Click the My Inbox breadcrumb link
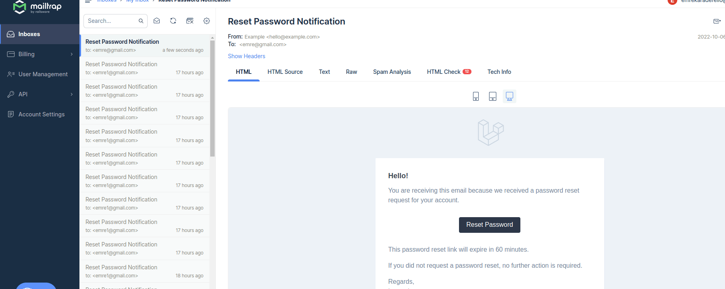The width and height of the screenshot is (725, 289). (x=137, y=1)
